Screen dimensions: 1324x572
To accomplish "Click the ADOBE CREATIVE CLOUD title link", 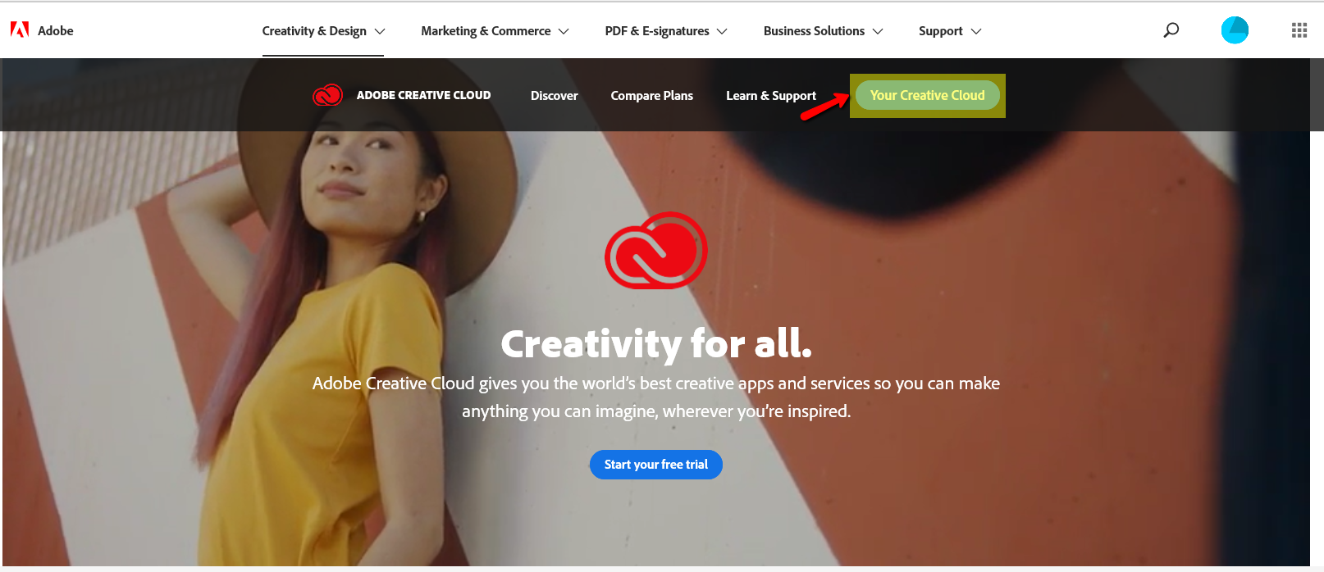I will pyautogui.click(x=423, y=95).
